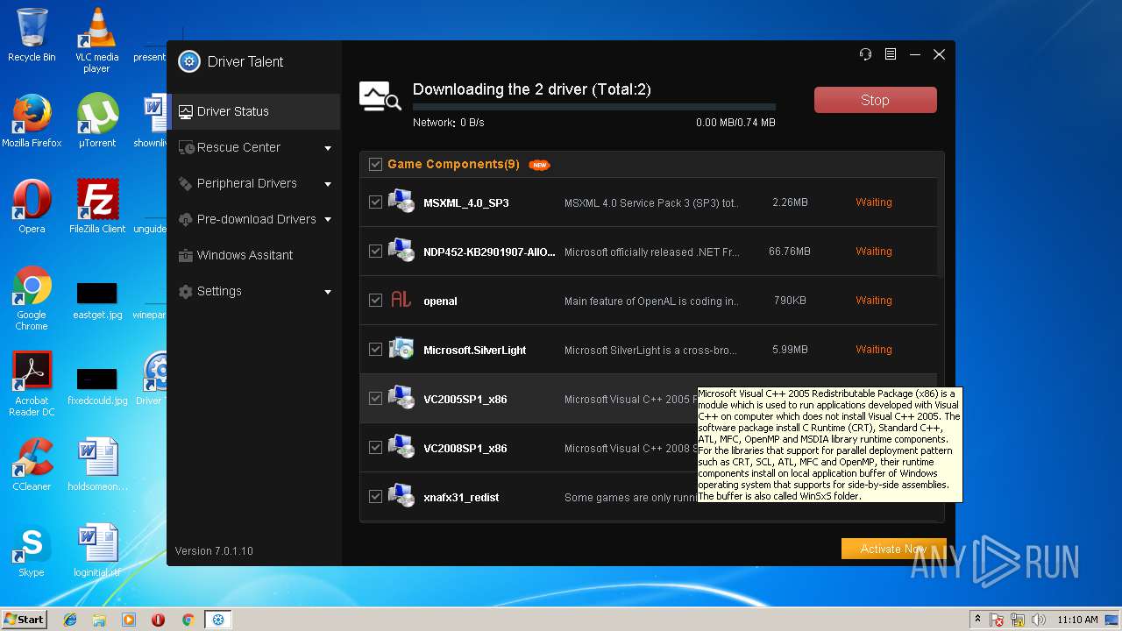Open Recycle Bin desktop icon
The image size is (1122, 631).
coord(32,35)
